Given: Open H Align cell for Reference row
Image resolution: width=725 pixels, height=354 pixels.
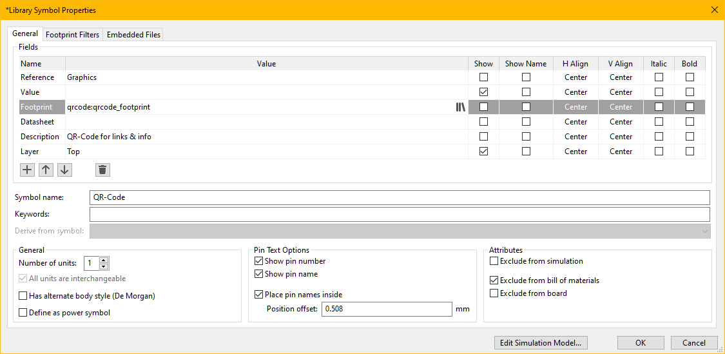Looking at the screenshot, I should (575, 77).
